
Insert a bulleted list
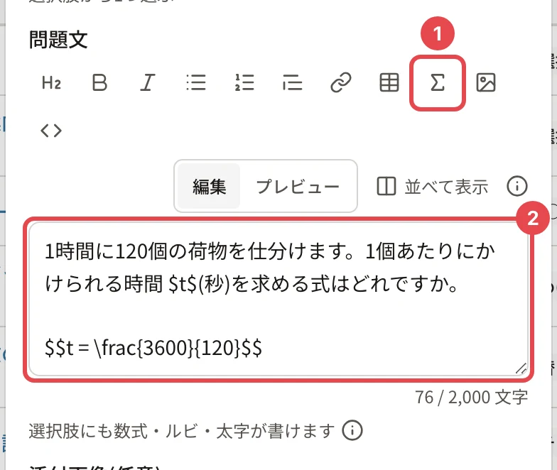(196, 82)
